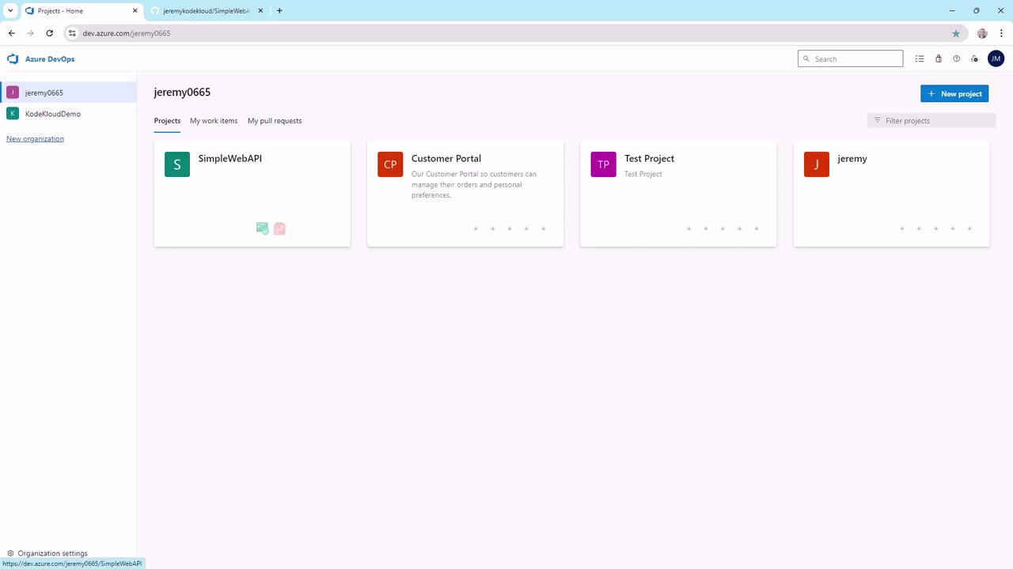
Task: Click the Organization settings gear icon
Action: 10,553
